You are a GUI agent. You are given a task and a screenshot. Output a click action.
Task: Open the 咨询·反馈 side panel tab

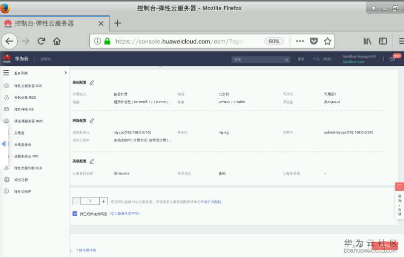(400, 205)
